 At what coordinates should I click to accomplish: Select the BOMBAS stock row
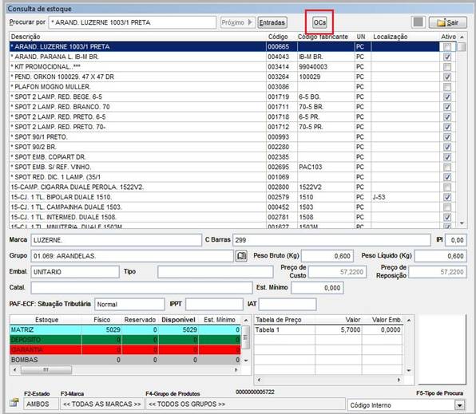tap(125, 360)
